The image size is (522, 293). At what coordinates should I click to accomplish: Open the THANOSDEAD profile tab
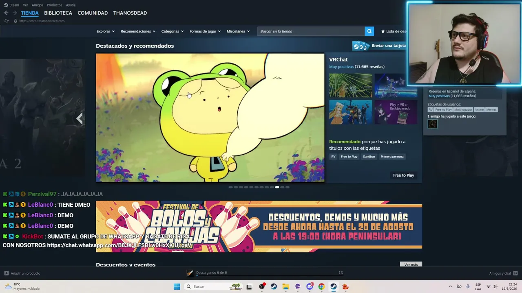[x=130, y=13]
